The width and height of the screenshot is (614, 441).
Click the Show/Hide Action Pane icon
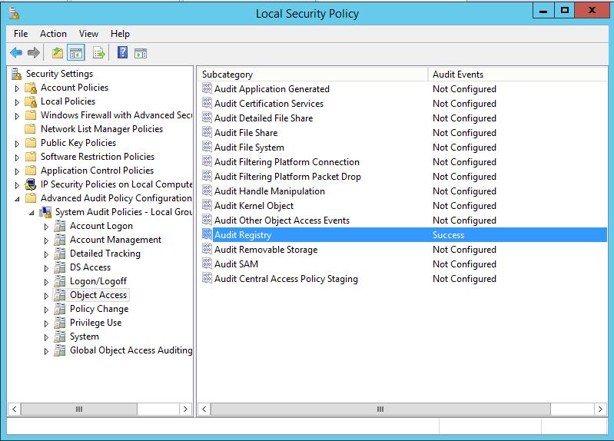pyautogui.click(x=141, y=53)
